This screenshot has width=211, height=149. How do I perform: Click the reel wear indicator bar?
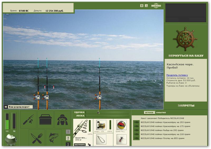(110, 125)
